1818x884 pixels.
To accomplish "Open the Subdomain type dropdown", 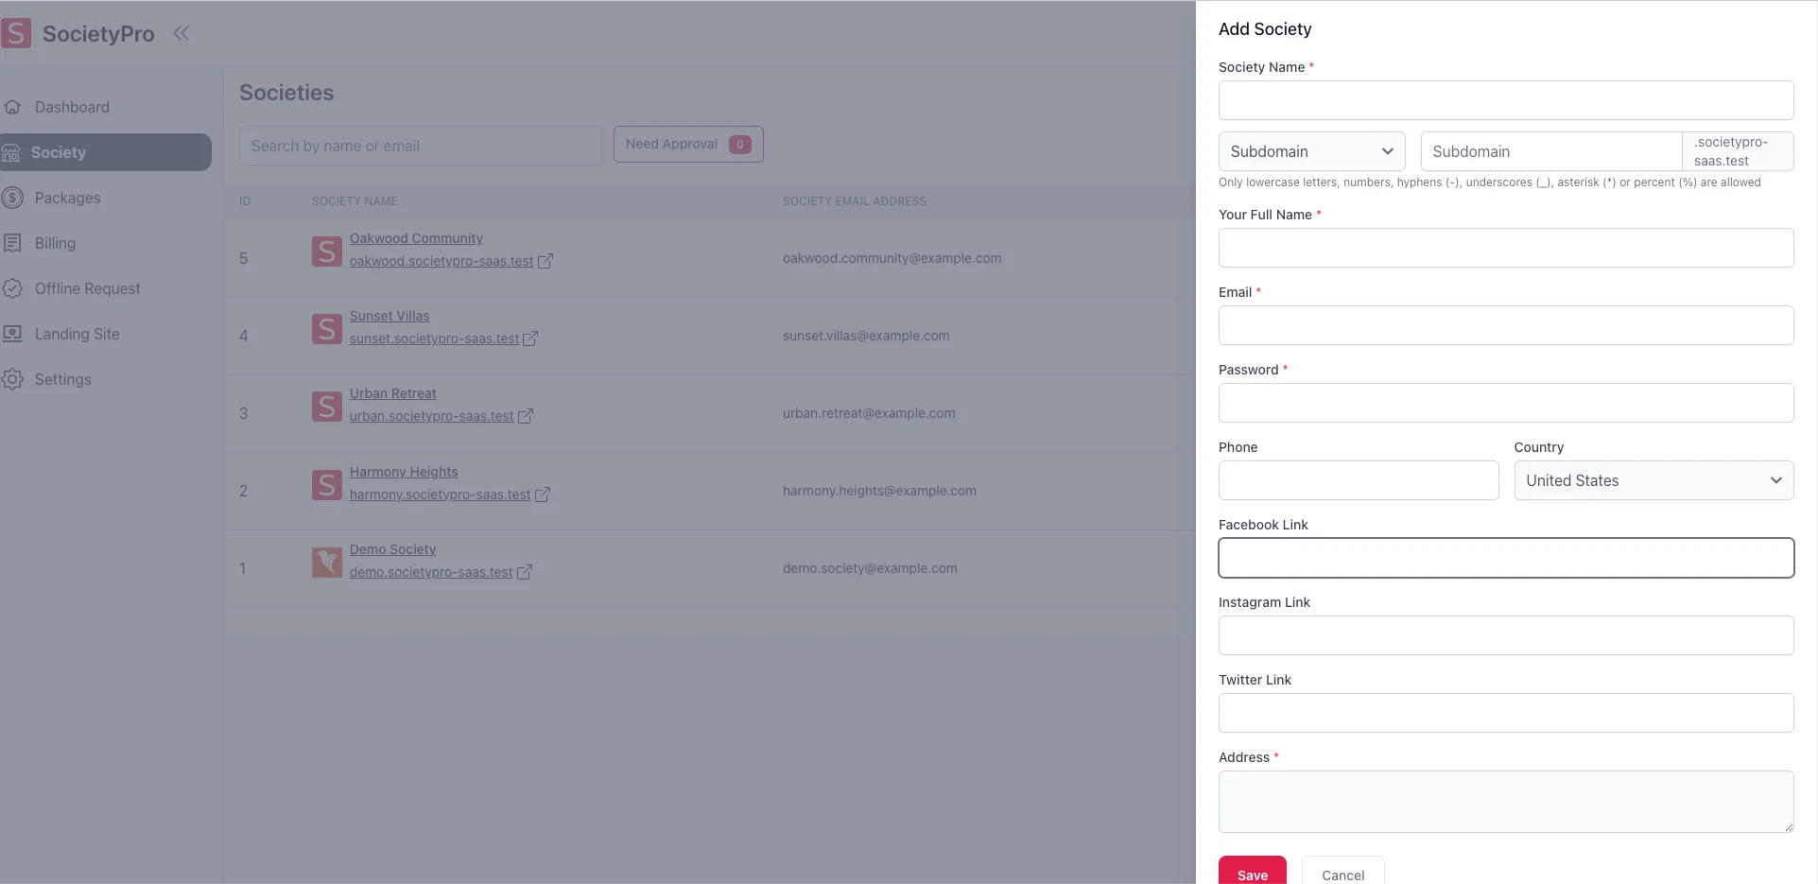I will 1311,151.
